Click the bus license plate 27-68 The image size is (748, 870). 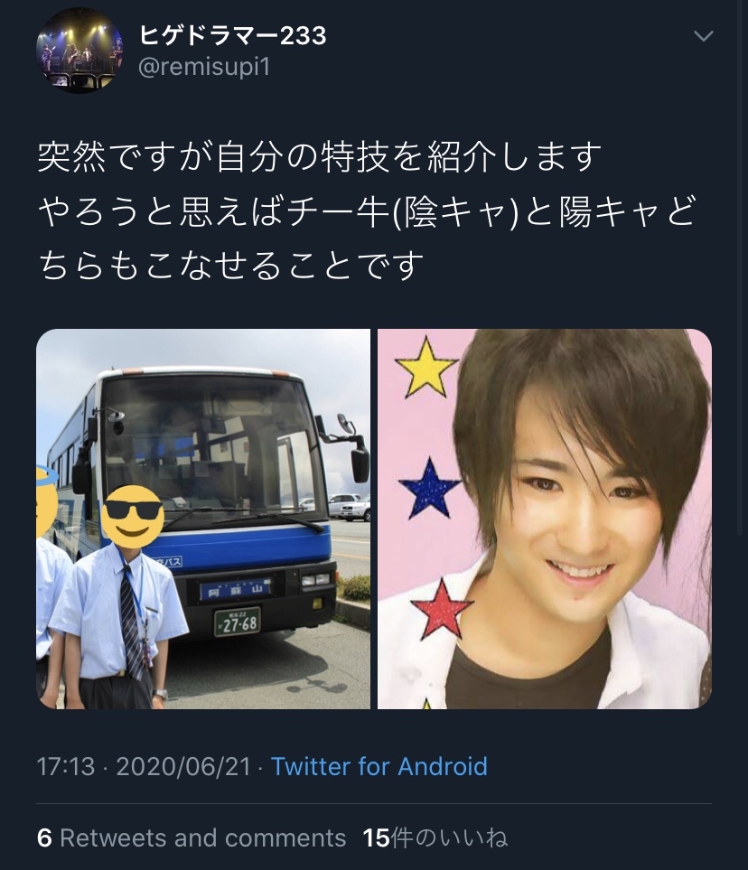click(x=238, y=622)
